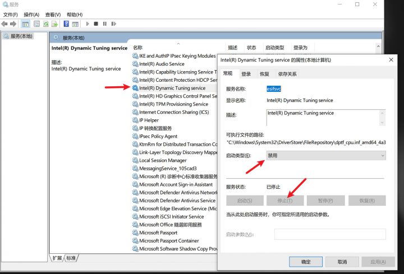Click the 描述 text box in properties dialog
The height and width of the screenshot is (274, 404).
pyautogui.click(x=323, y=118)
